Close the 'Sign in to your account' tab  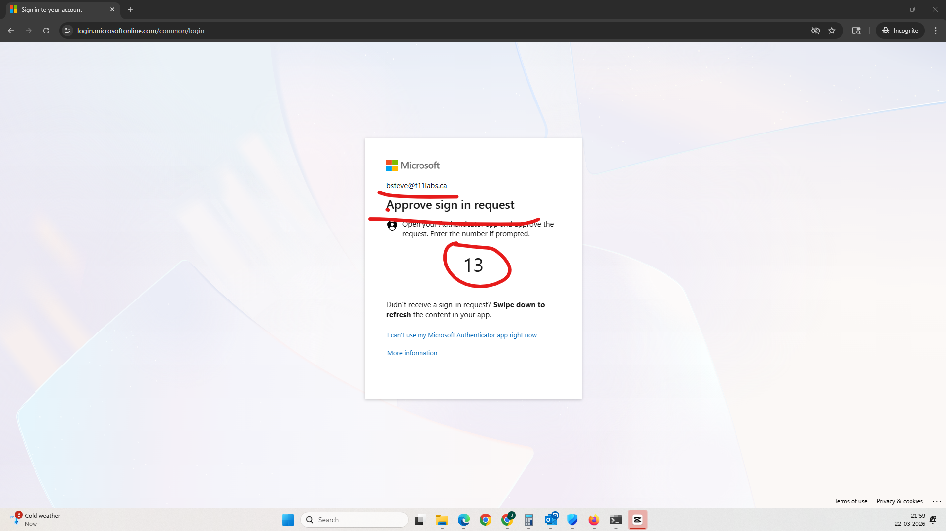click(x=112, y=9)
